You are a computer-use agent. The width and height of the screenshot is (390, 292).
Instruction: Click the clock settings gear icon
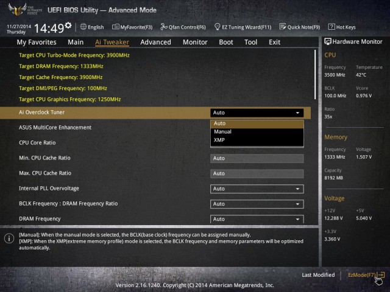coord(68,26)
